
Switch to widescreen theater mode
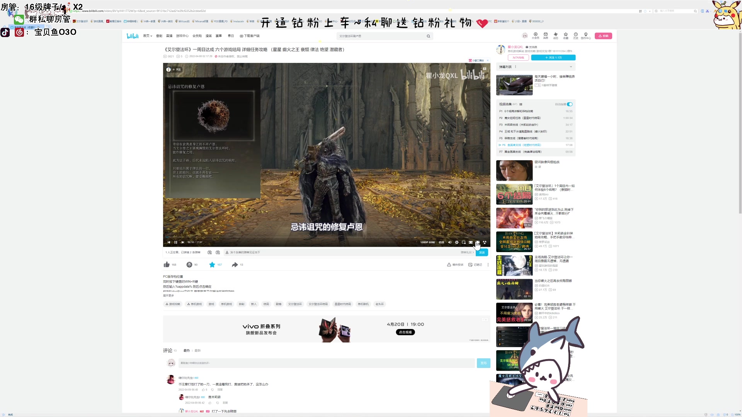(471, 242)
